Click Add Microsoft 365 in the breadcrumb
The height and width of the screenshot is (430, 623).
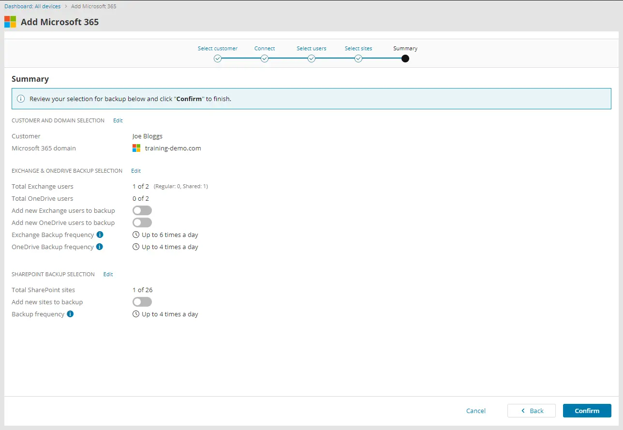pos(94,7)
